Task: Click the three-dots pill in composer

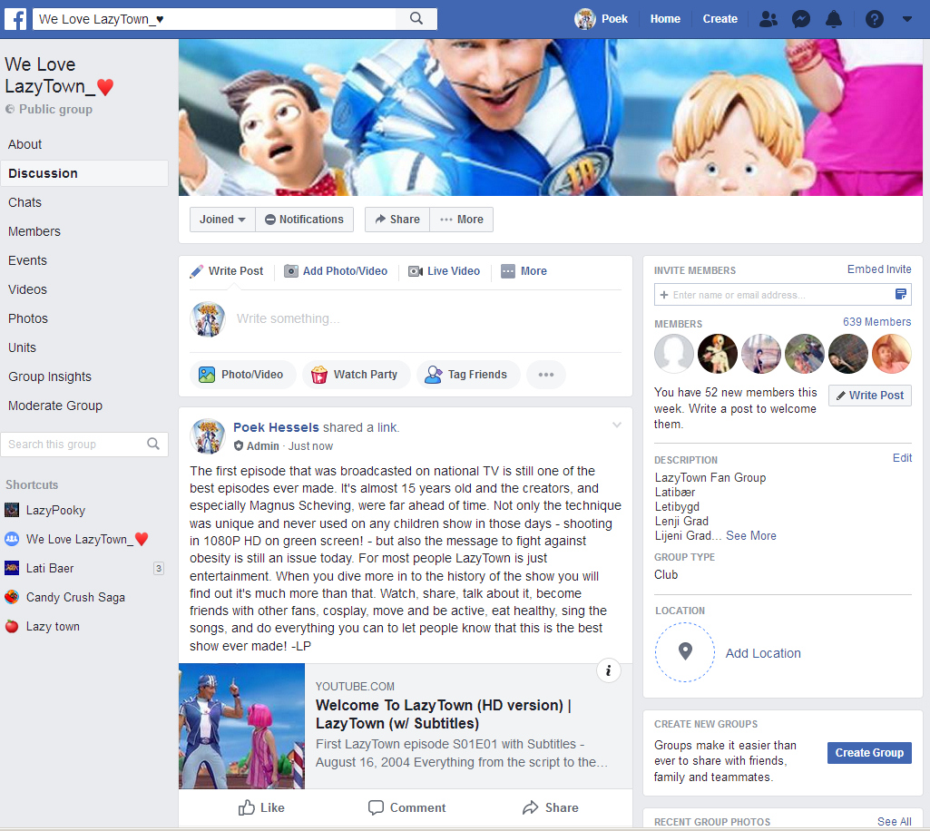Action: pyautogui.click(x=545, y=375)
